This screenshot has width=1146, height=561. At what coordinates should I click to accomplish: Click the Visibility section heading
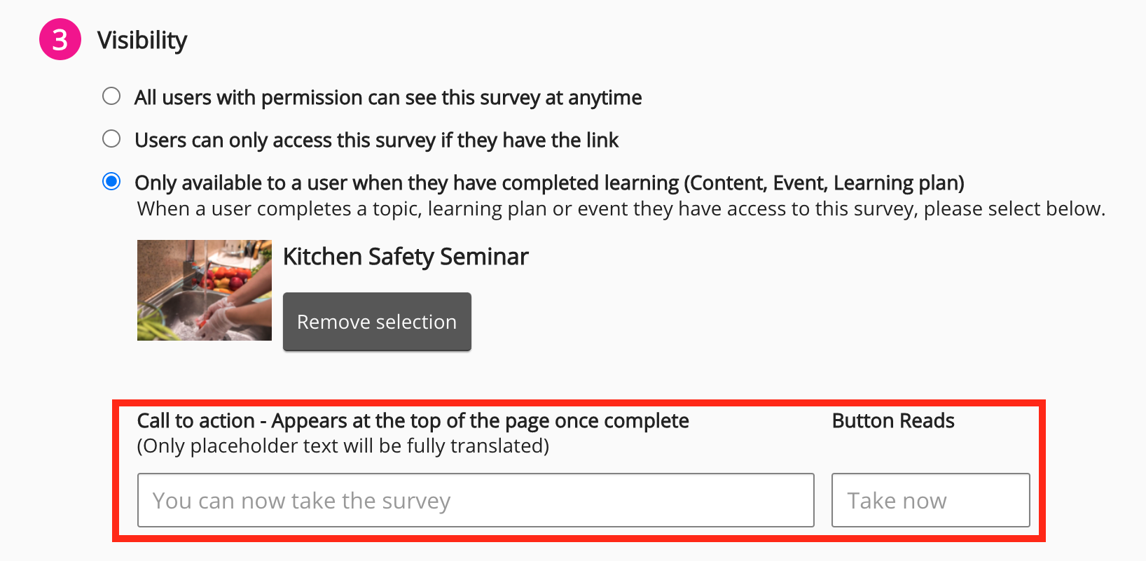click(142, 41)
